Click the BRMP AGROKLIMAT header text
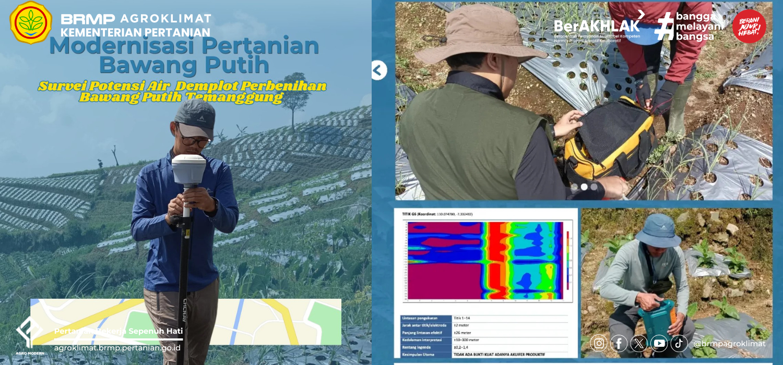Viewport: 783px width, 365px height. pyautogui.click(x=136, y=19)
